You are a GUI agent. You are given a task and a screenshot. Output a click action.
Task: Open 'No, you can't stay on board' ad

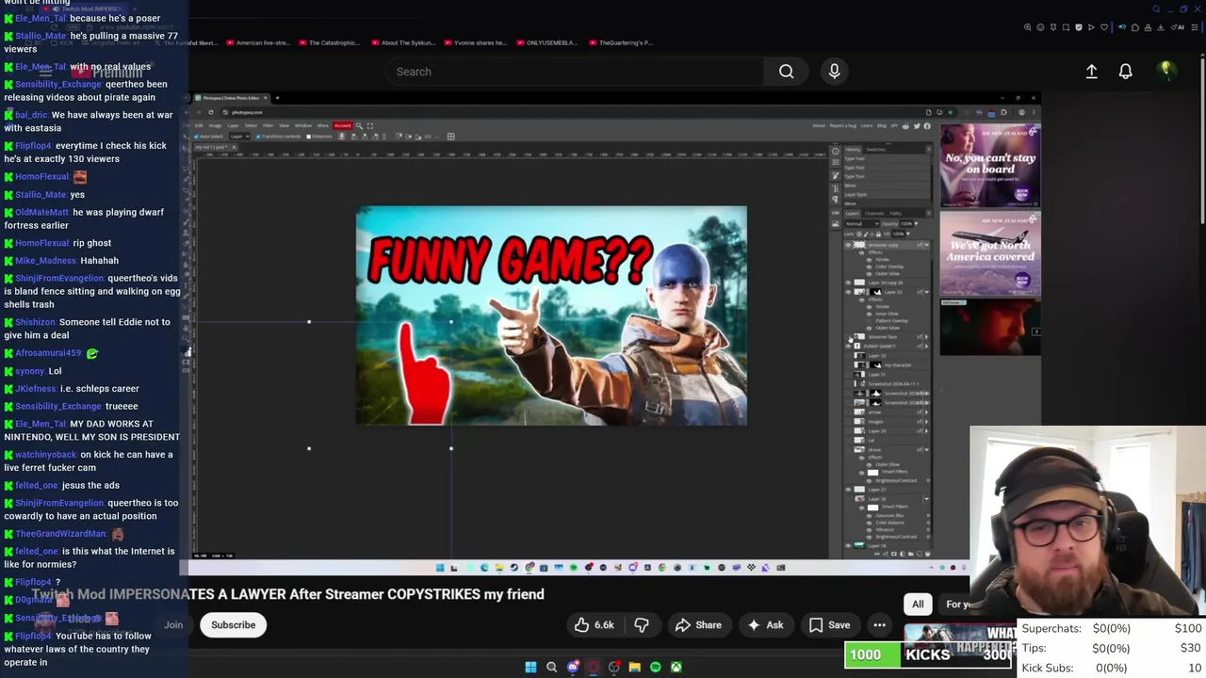click(x=989, y=165)
